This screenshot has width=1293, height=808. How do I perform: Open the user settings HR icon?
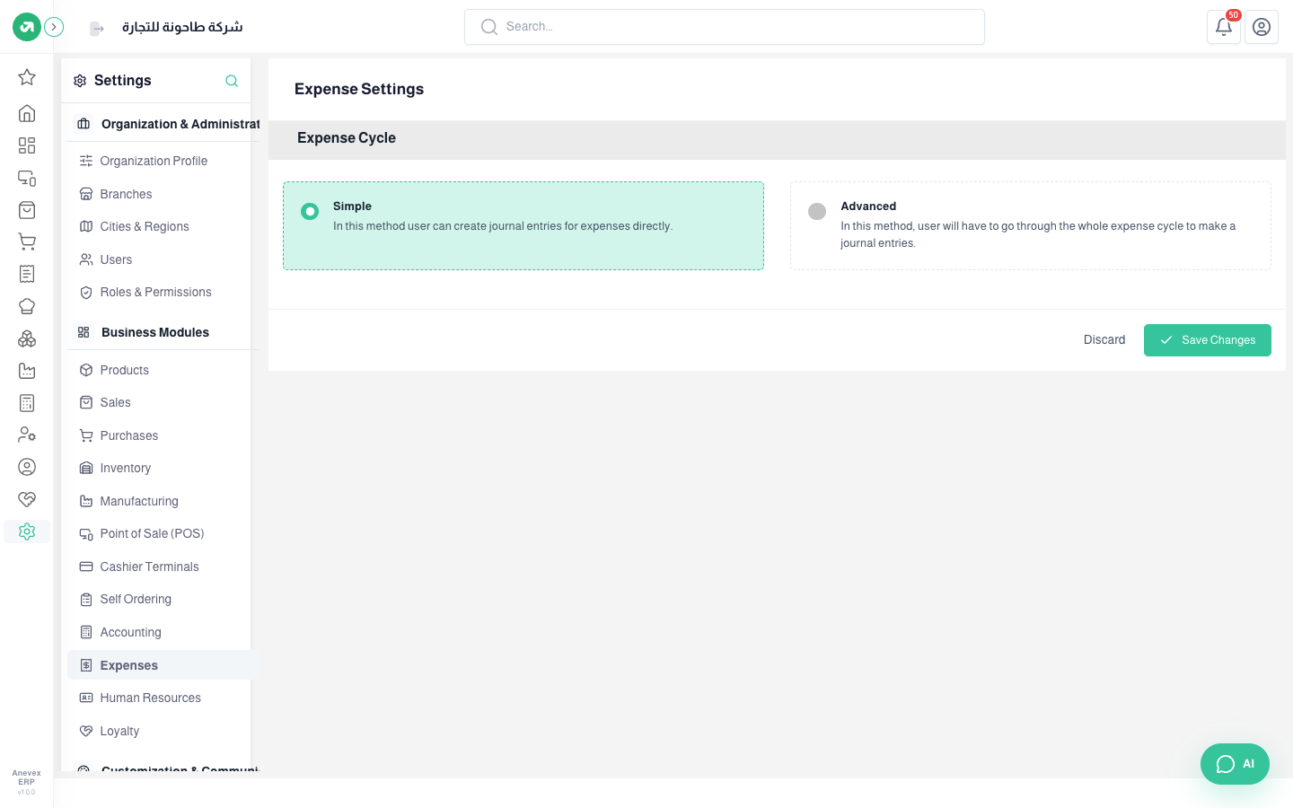tap(27, 435)
